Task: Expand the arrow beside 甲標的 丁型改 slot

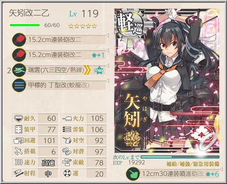Action: click(108, 80)
